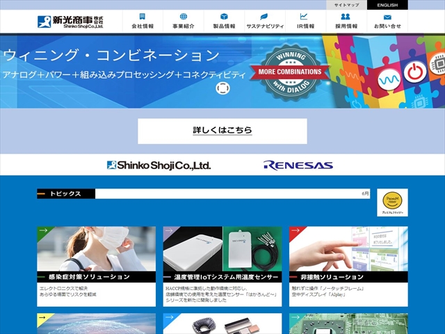Screen dimensions: 445x334
Task: Click the envelope icon above お問い合せ
Action: (x=387, y=17)
